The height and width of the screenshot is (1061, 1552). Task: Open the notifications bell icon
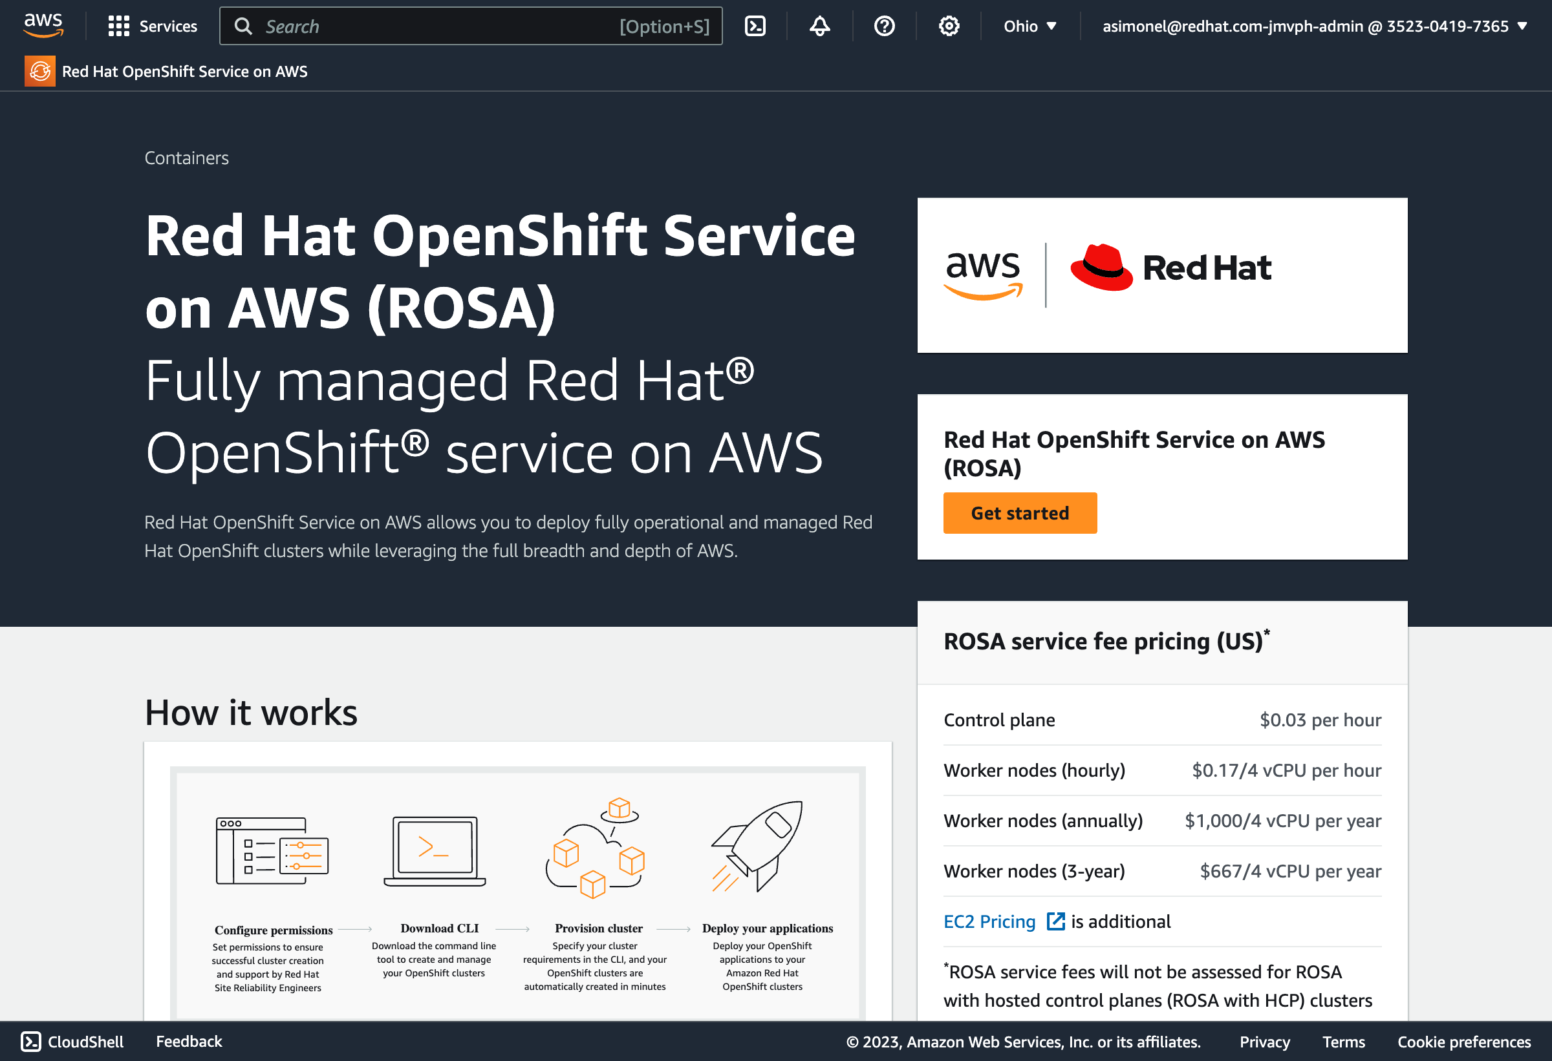[819, 26]
